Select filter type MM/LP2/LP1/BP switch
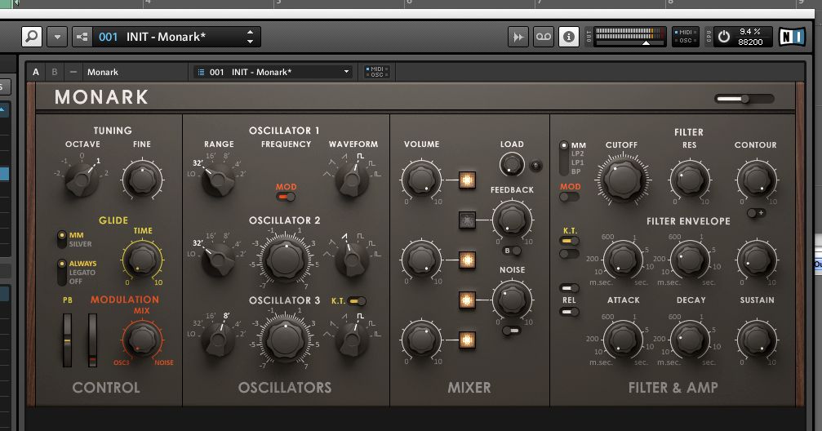Screen dimensions: 822x431 pyautogui.click(x=564, y=158)
